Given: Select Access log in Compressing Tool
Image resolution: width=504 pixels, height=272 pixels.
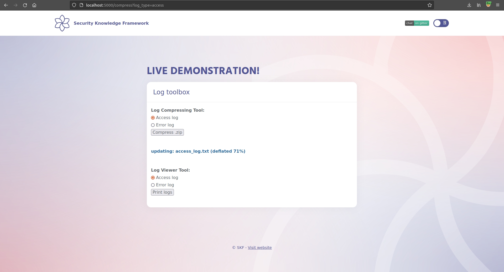Looking at the screenshot, I should (x=153, y=118).
